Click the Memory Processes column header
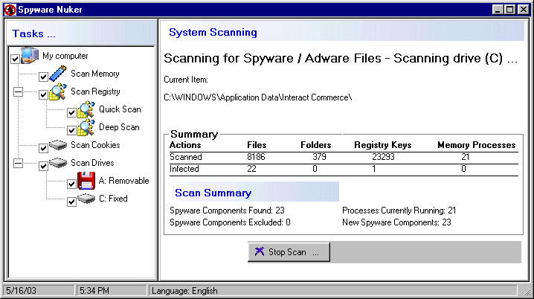Viewport: 534px width, 299px height. 477,145
